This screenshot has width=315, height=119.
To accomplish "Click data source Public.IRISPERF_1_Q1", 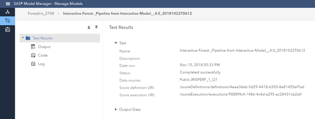I will tap(199, 80).
